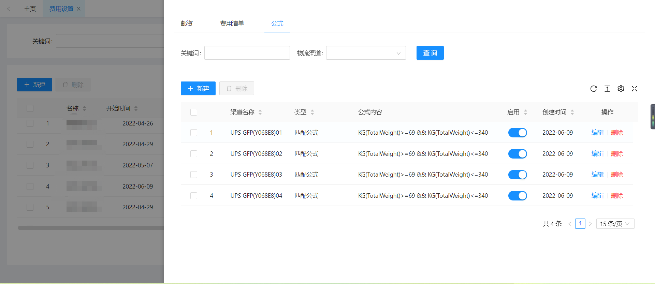Sort by 类型 column sort arrows

[x=312, y=112]
